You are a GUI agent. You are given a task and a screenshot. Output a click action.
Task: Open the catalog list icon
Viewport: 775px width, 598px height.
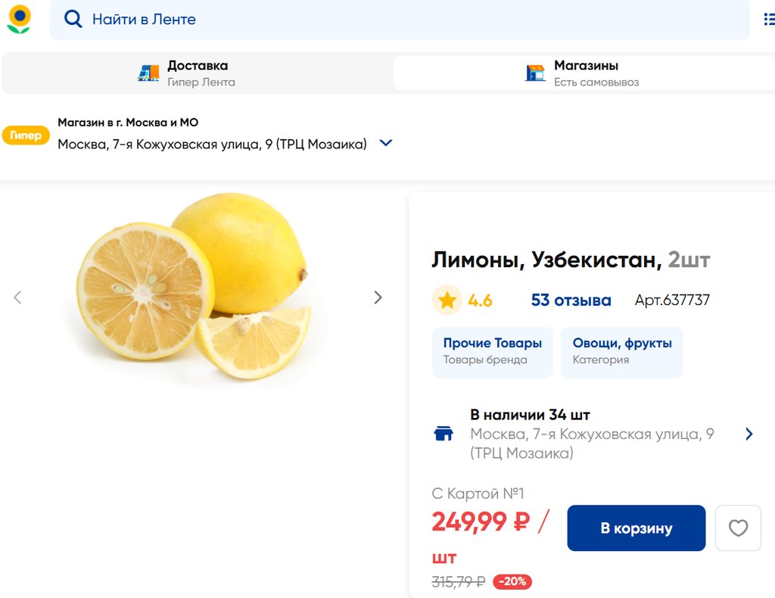pyautogui.click(x=769, y=20)
